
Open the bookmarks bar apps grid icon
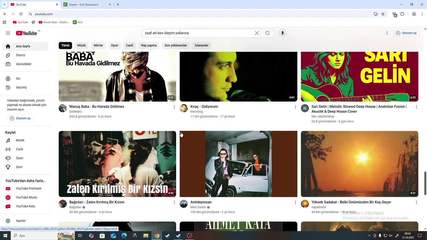[x=4, y=22]
